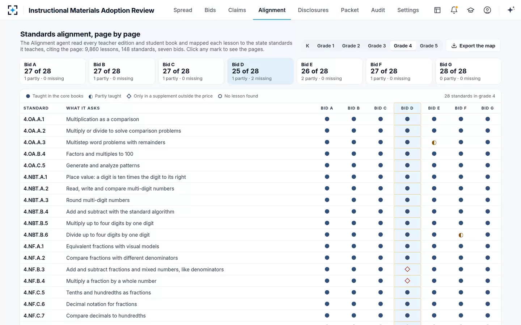This screenshot has height=325, width=521.
Task: Click Bid F's mark for 4.NF.C.7
Action: 461,316
